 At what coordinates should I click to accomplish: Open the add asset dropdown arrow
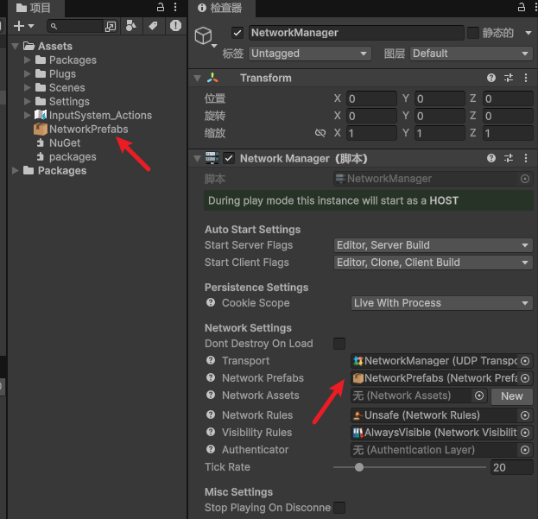31,26
